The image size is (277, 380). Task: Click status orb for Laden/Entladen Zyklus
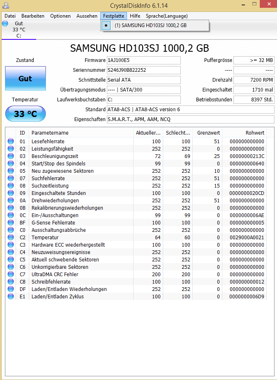11,297
